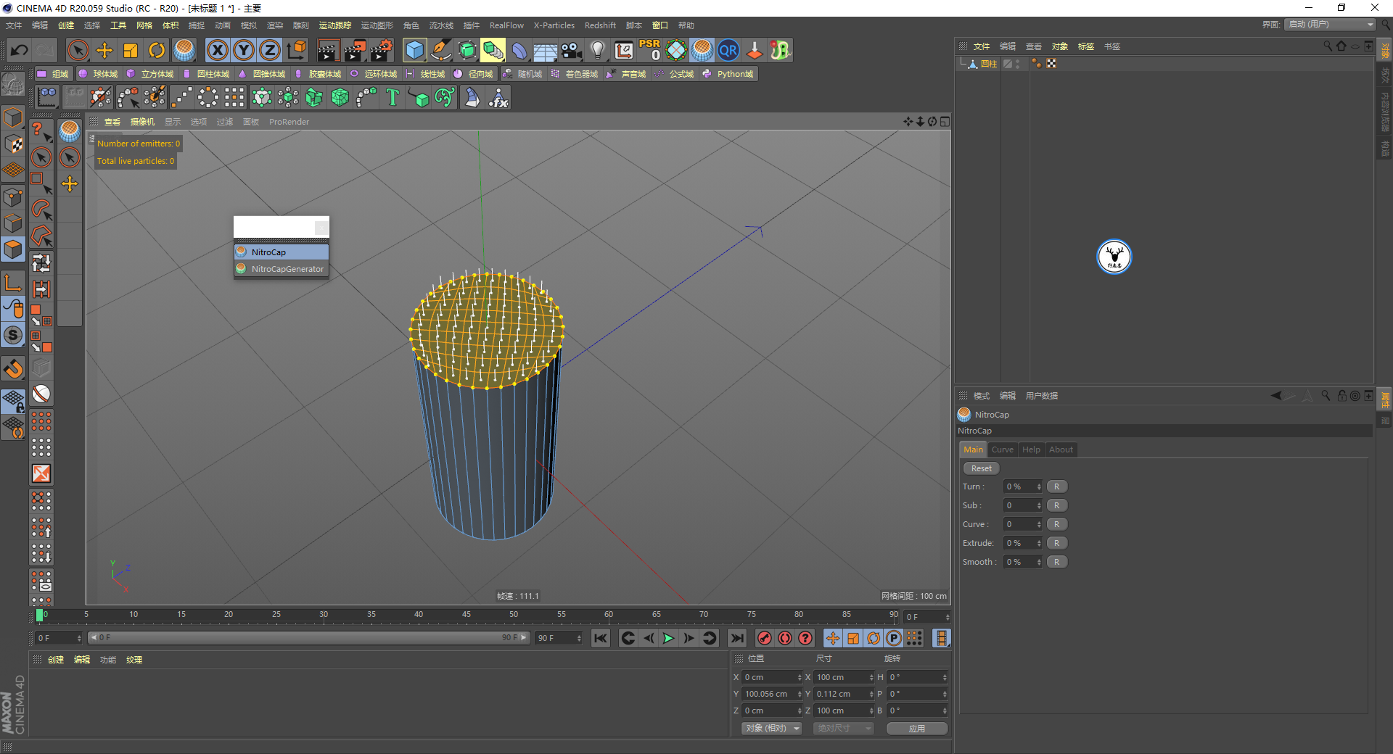Click frame 45 on the timeline ruler
The height and width of the screenshot is (754, 1393).
coord(467,615)
